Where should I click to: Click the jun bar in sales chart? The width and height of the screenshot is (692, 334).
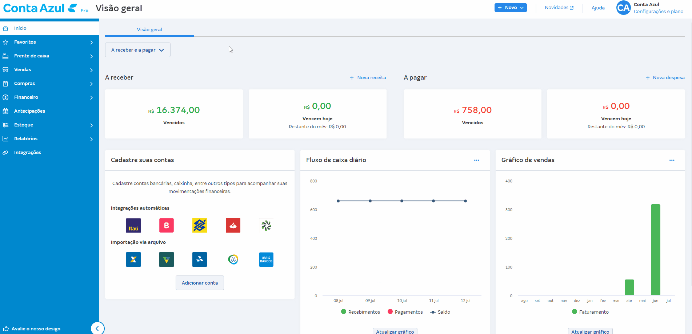(x=655, y=250)
